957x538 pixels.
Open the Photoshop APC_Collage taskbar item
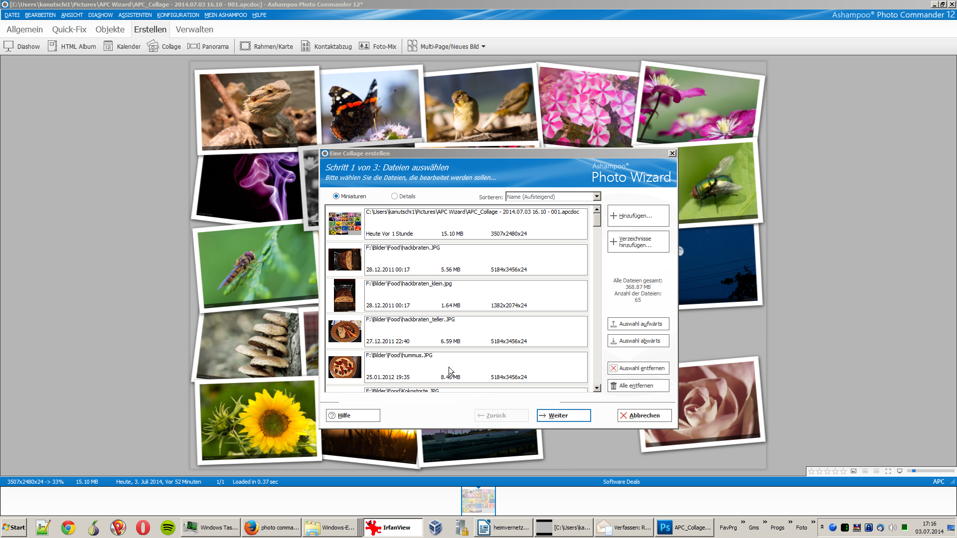click(684, 528)
